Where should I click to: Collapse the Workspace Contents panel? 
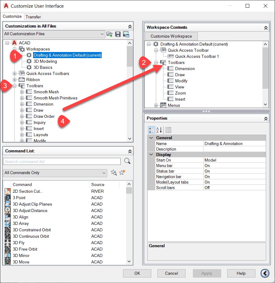(x=266, y=28)
